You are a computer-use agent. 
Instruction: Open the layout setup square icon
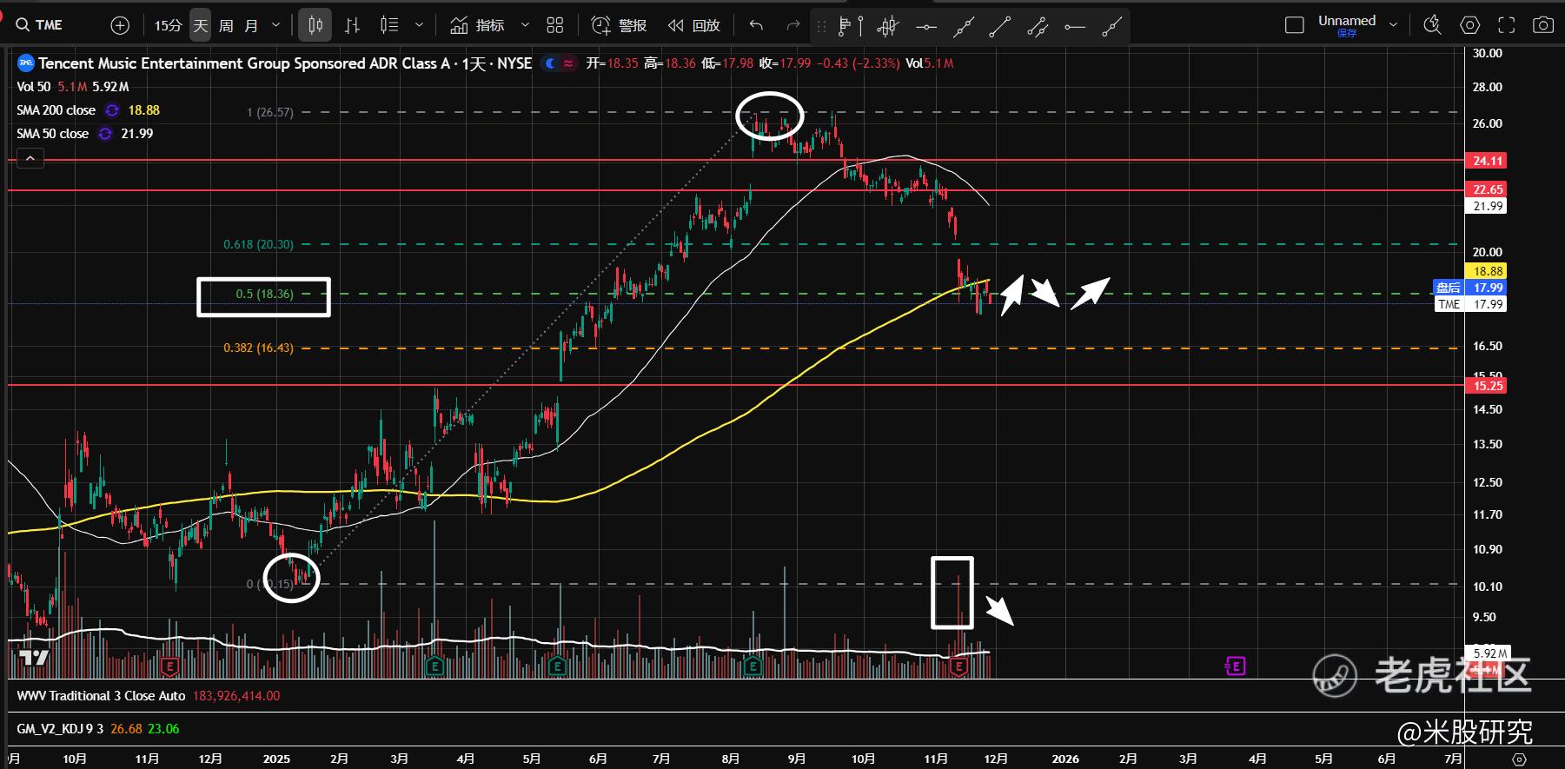pos(1295,25)
